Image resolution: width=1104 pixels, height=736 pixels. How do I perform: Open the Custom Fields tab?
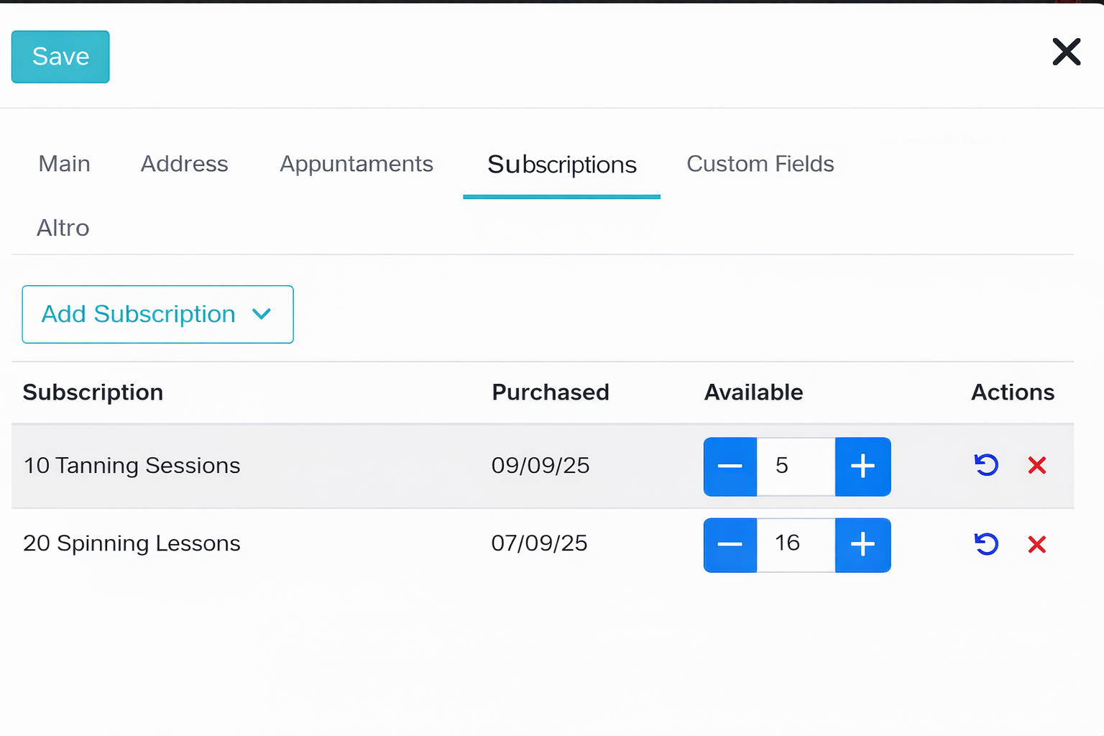point(760,164)
